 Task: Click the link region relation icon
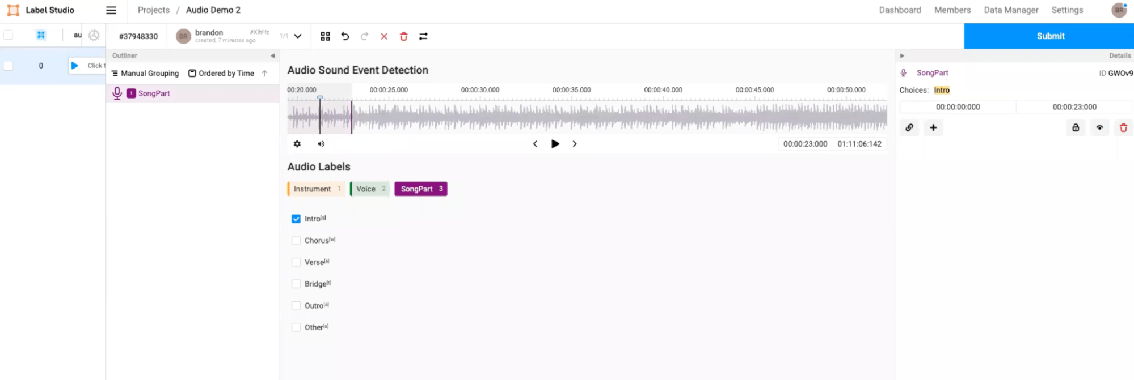[909, 128]
